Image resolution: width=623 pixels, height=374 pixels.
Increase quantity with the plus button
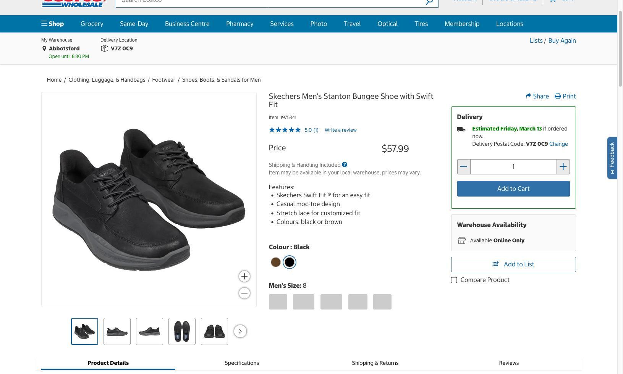click(563, 167)
